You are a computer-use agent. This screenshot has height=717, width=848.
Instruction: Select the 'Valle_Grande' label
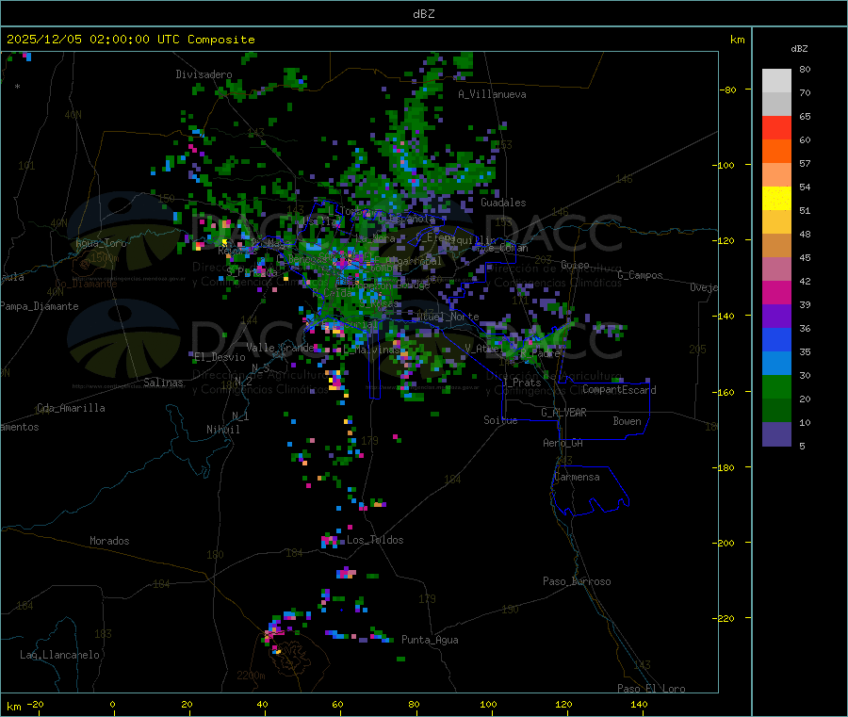tap(280, 348)
